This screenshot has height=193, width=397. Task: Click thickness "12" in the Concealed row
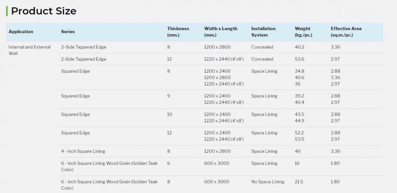(169, 59)
